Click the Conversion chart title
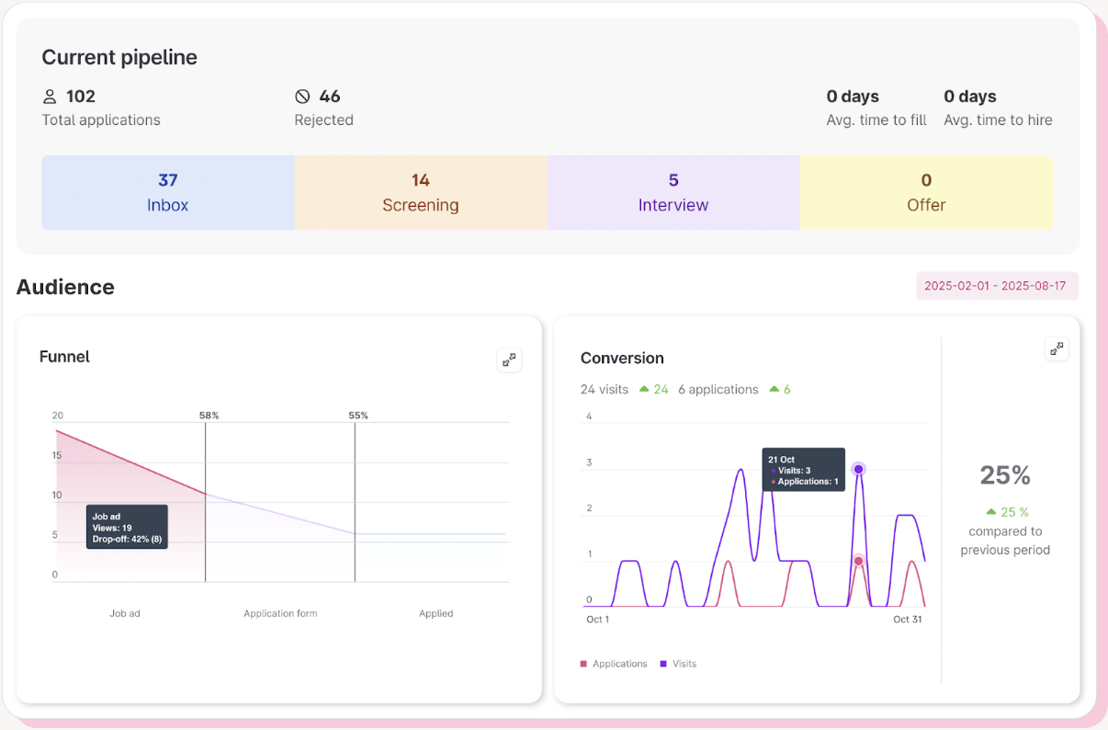 click(x=622, y=359)
